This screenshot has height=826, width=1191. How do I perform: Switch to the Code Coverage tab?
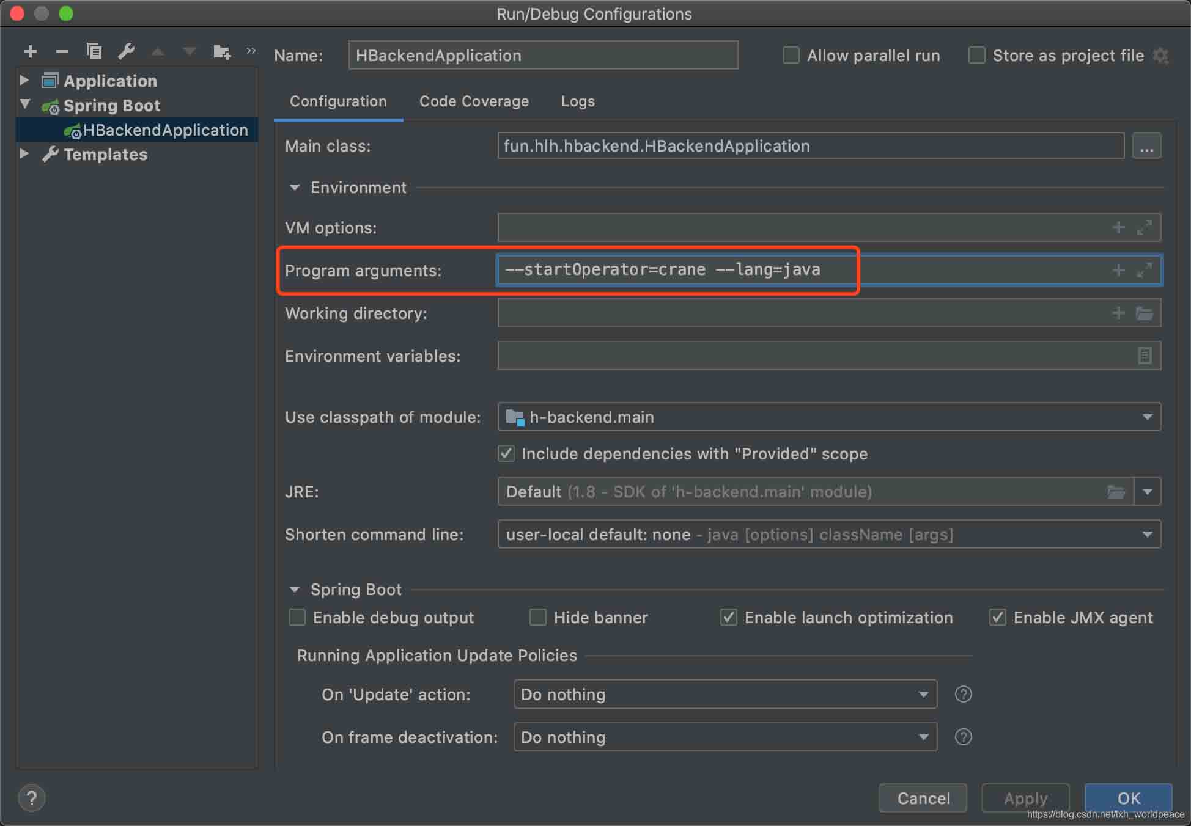[474, 101]
